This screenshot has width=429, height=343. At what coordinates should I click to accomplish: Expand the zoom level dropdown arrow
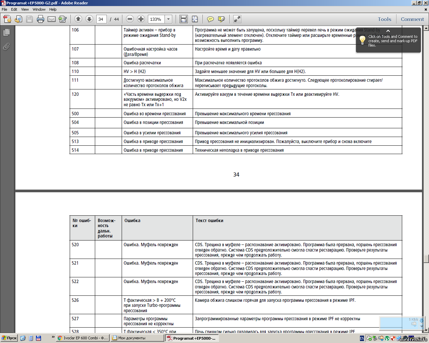click(x=169, y=19)
